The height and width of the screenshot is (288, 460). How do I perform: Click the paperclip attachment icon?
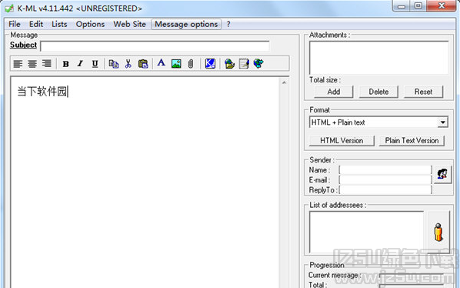191,63
